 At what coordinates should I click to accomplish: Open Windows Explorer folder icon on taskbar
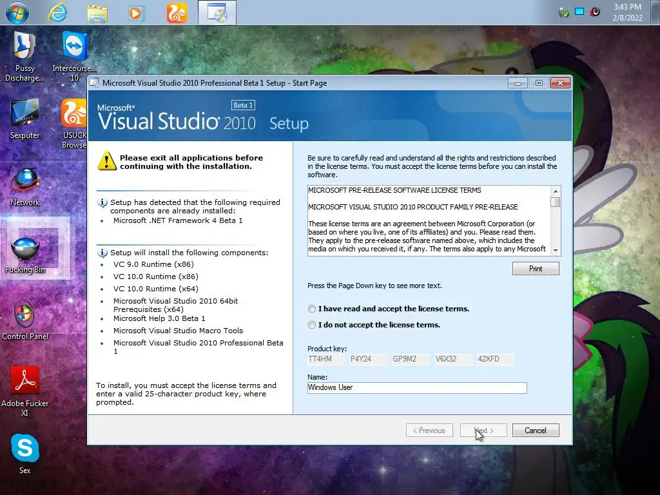pos(97,13)
